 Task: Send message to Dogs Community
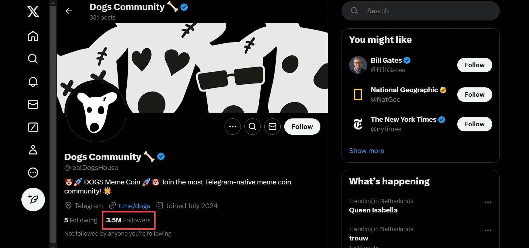[272, 127]
